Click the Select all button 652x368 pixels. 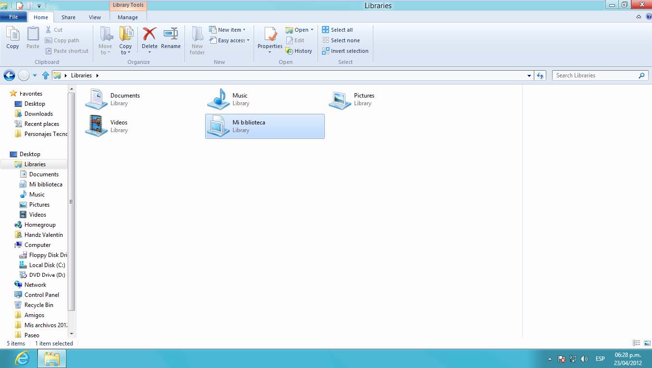pos(337,30)
